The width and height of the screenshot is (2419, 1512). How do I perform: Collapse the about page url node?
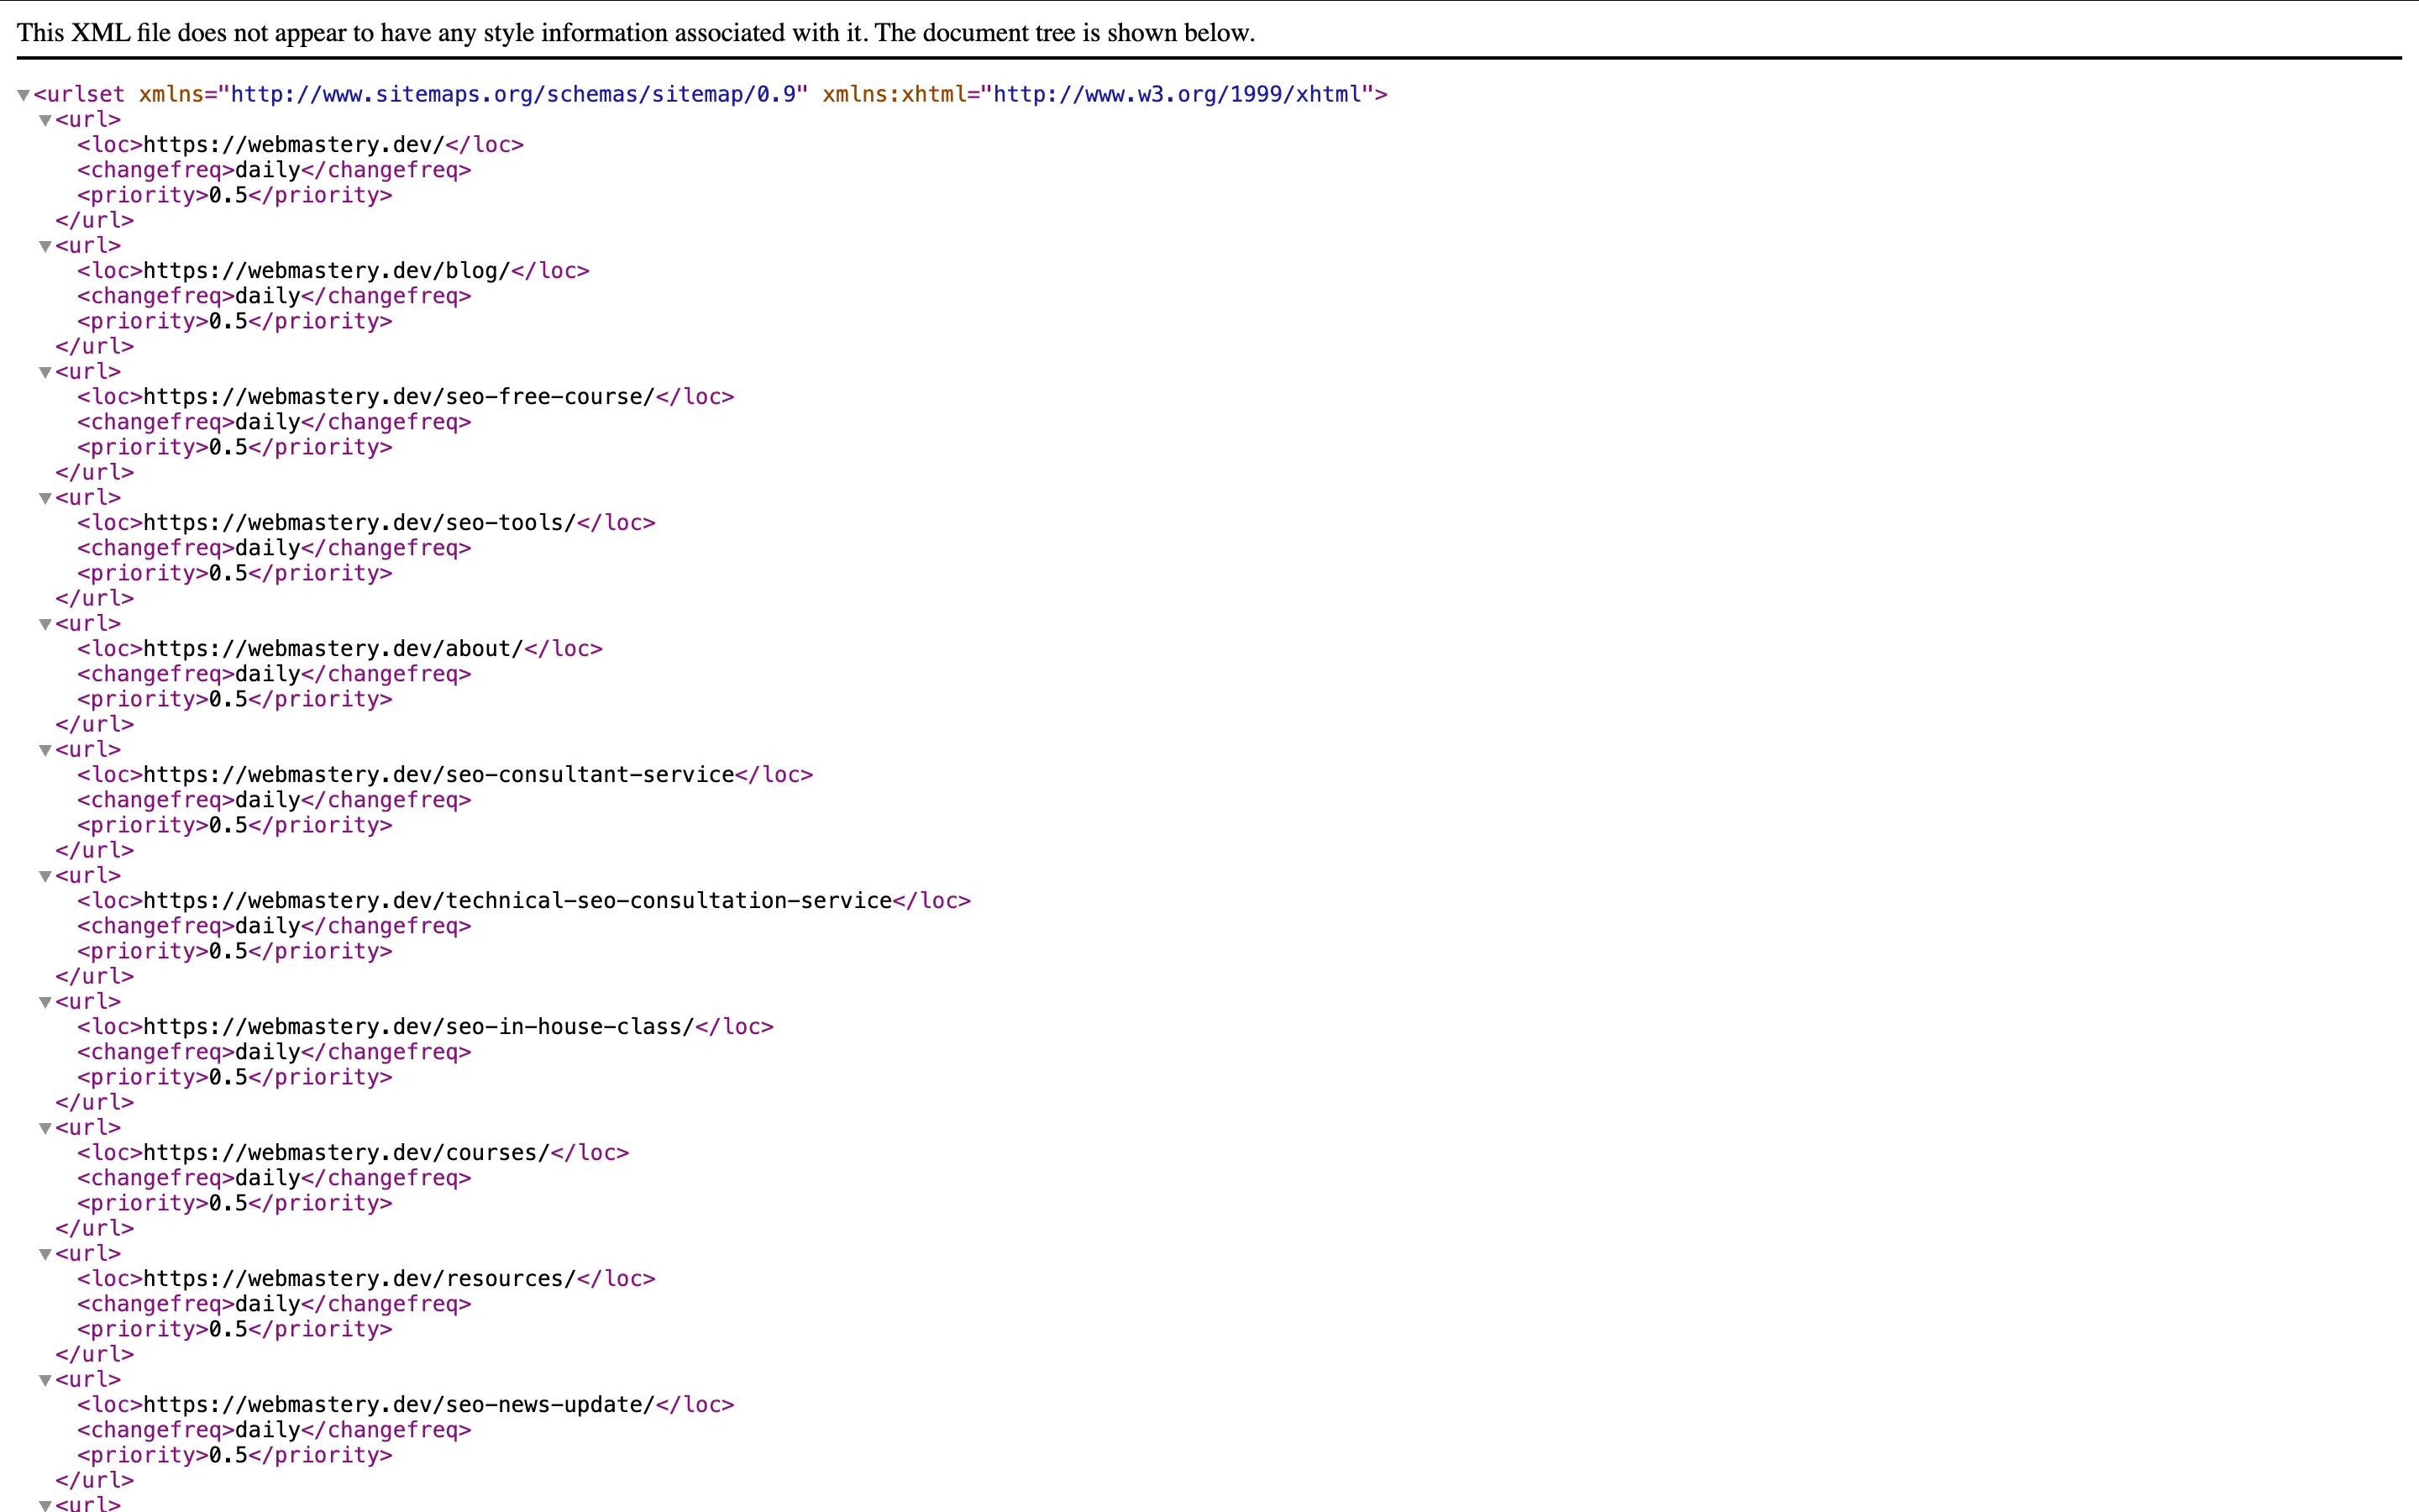[45, 623]
